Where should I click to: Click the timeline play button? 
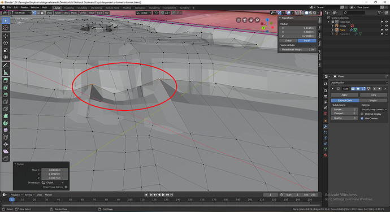point(163,195)
